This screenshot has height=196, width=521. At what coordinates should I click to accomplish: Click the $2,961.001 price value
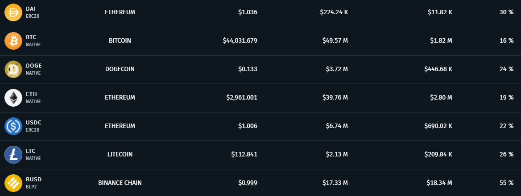point(241,97)
